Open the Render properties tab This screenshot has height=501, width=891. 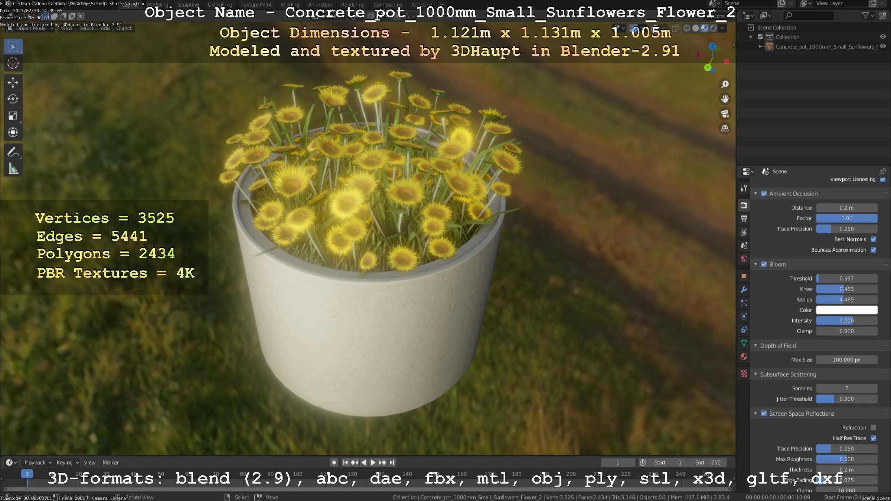pyautogui.click(x=744, y=205)
